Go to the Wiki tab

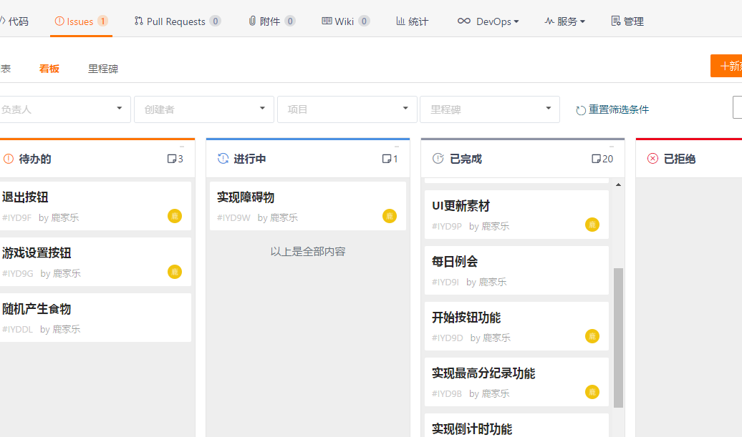coord(345,21)
